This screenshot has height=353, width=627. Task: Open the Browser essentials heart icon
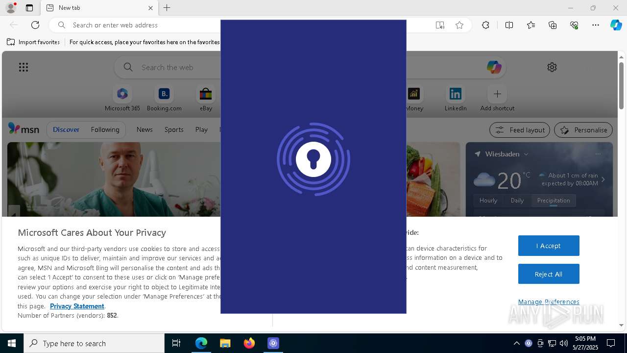(574, 25)
